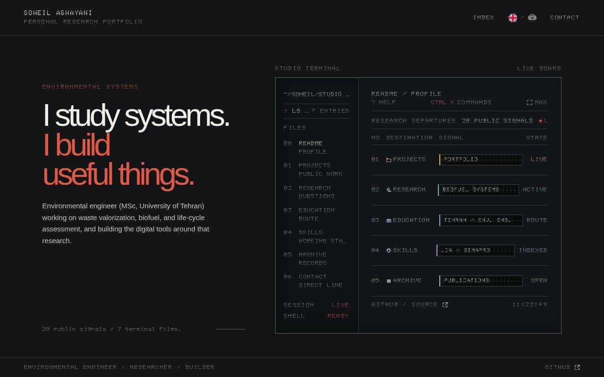Select the 03 Education Route file
Screen dimensions: 604x377
317,214
